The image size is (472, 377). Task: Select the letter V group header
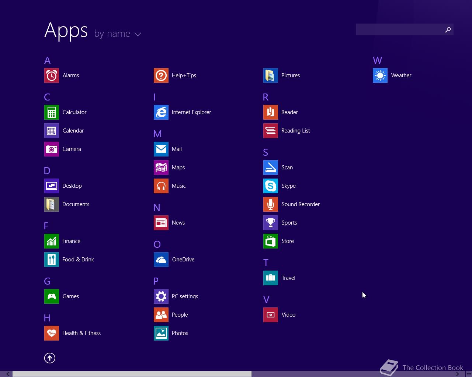(266, 300)
